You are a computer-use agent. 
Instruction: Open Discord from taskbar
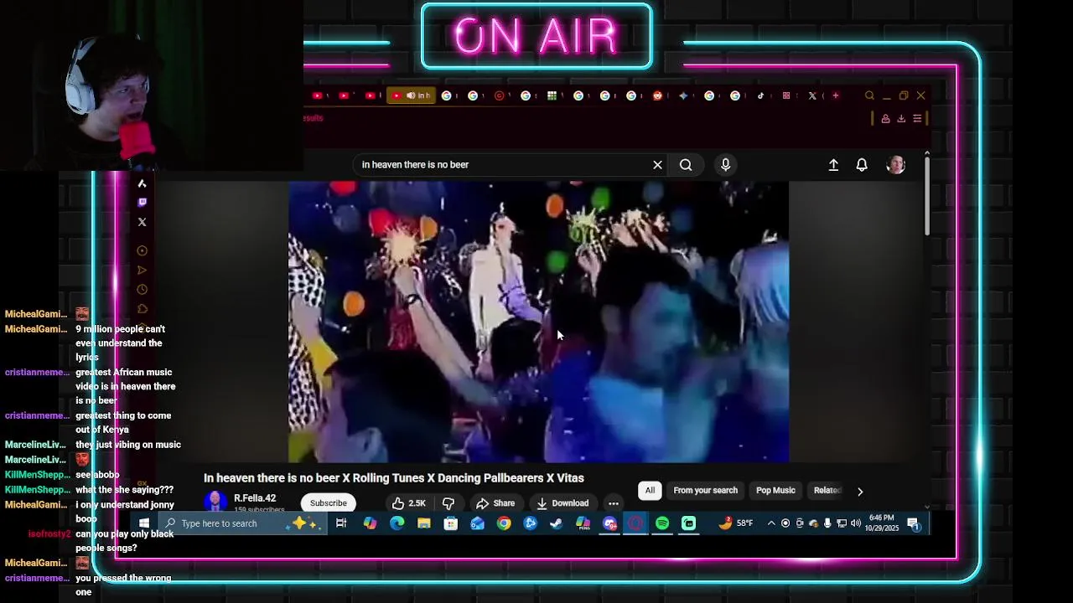click(609, 523)
